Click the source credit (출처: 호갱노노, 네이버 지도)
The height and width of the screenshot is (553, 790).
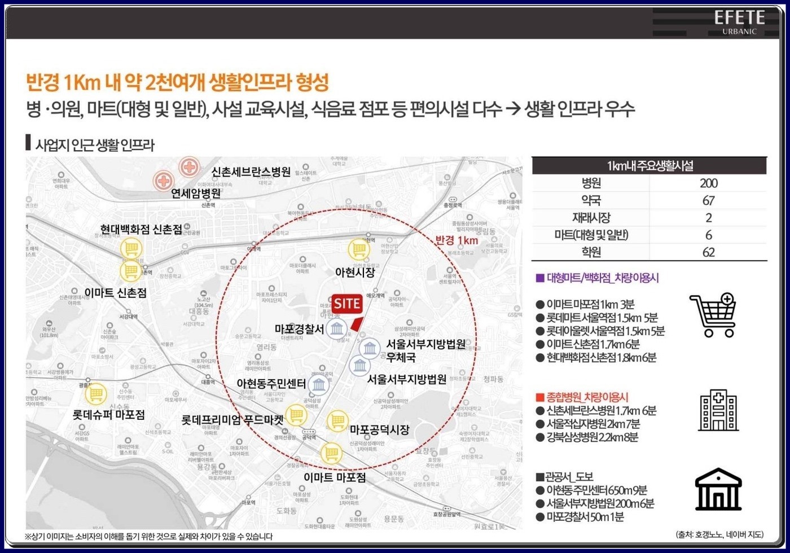(719, 534)
